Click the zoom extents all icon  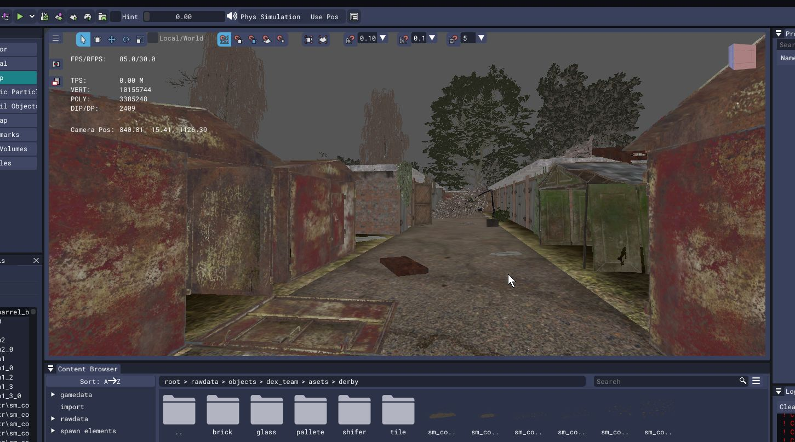pos(323,39)
